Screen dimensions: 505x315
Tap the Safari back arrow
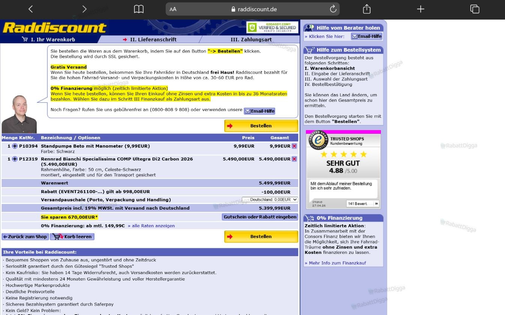(31, 9)
